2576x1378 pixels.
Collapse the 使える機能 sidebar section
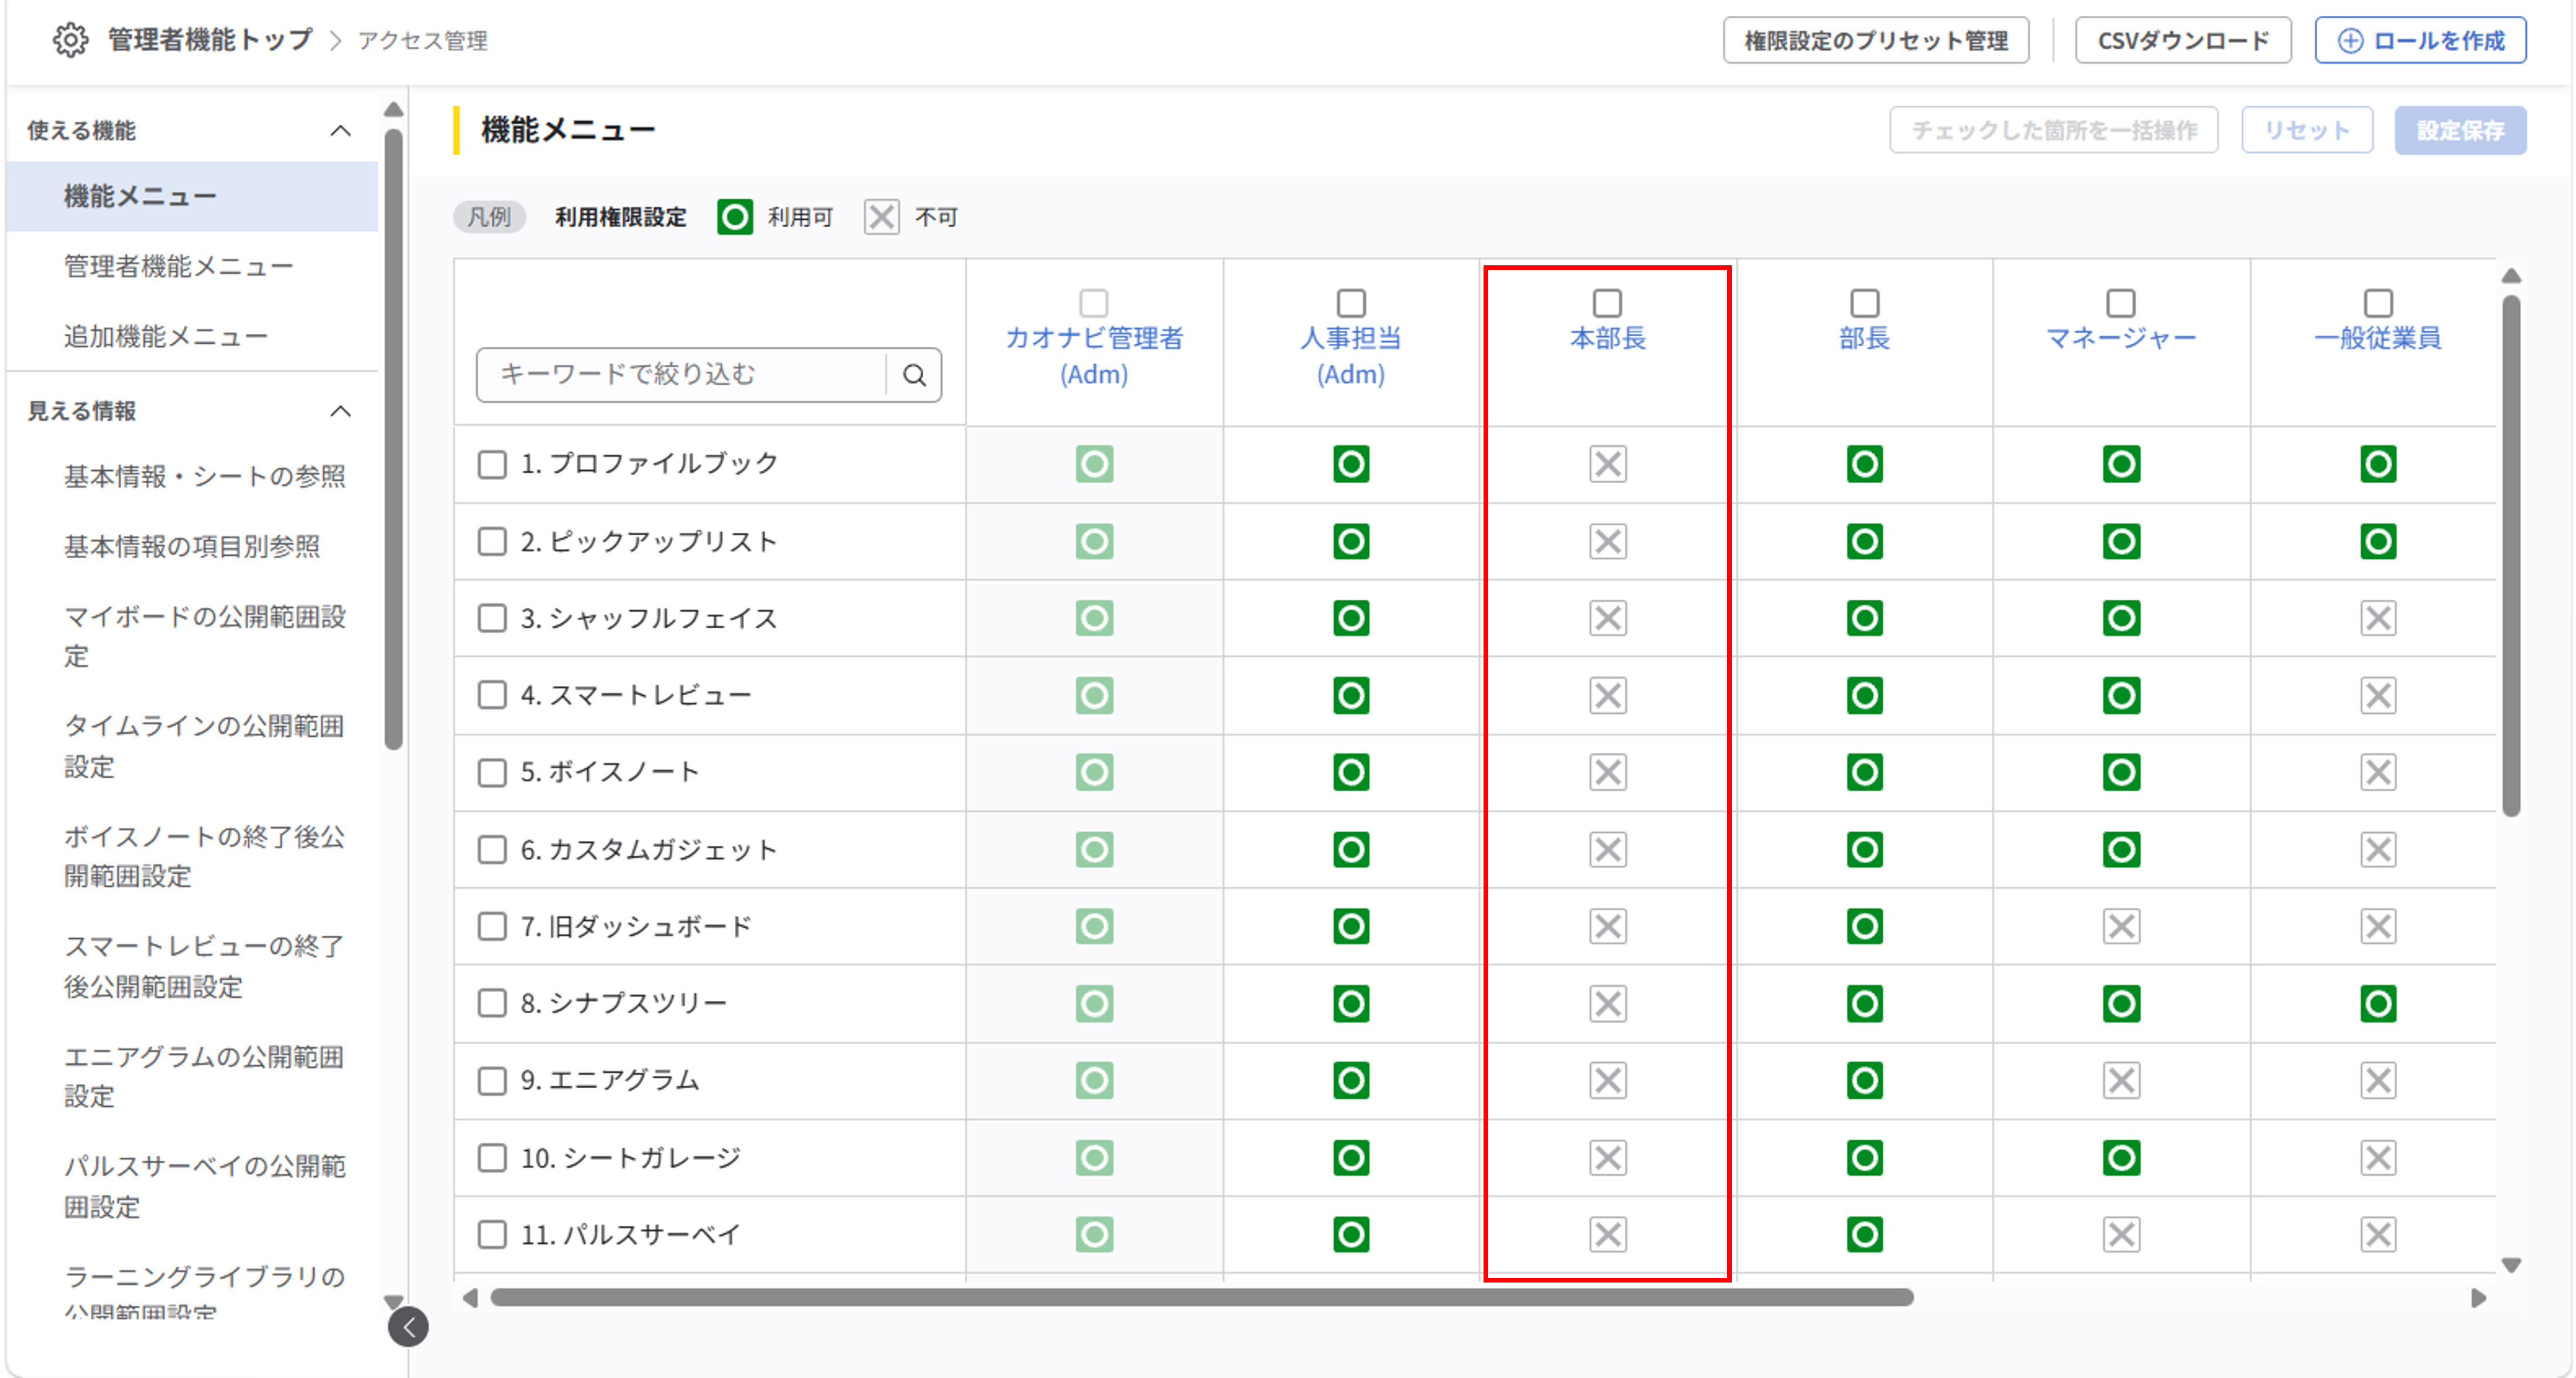click(x=341, y=131)
